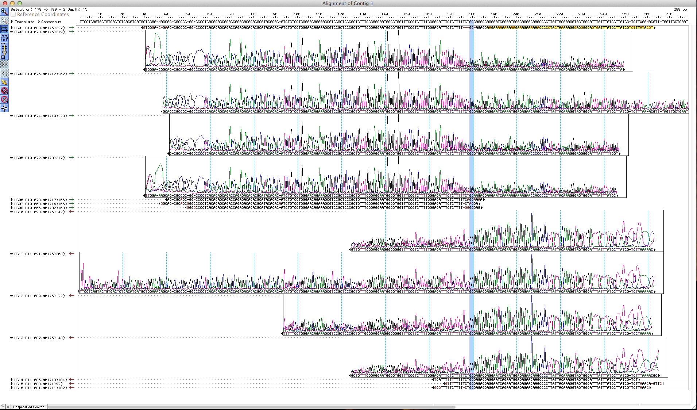Click ruler position 100
697x410 pixels.
coord(297,14)
